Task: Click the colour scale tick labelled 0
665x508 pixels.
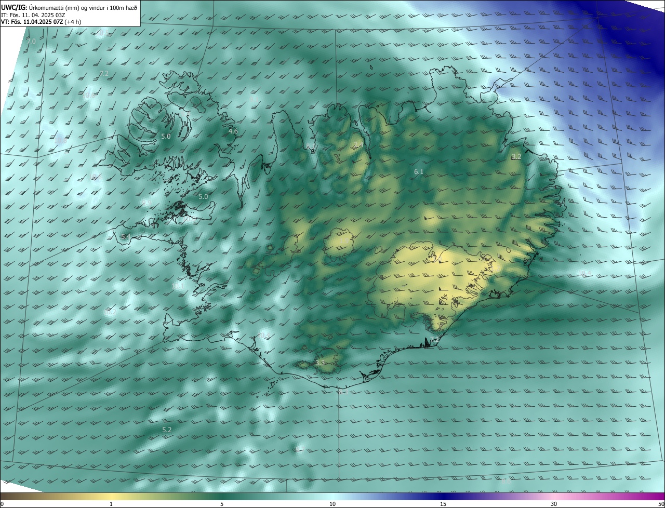Action: pyautogui.click(x=2, y=504)
